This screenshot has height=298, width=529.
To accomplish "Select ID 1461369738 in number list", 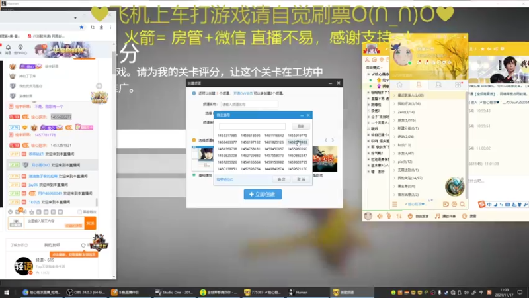I will pyautogui.click(x=227, y=148).
